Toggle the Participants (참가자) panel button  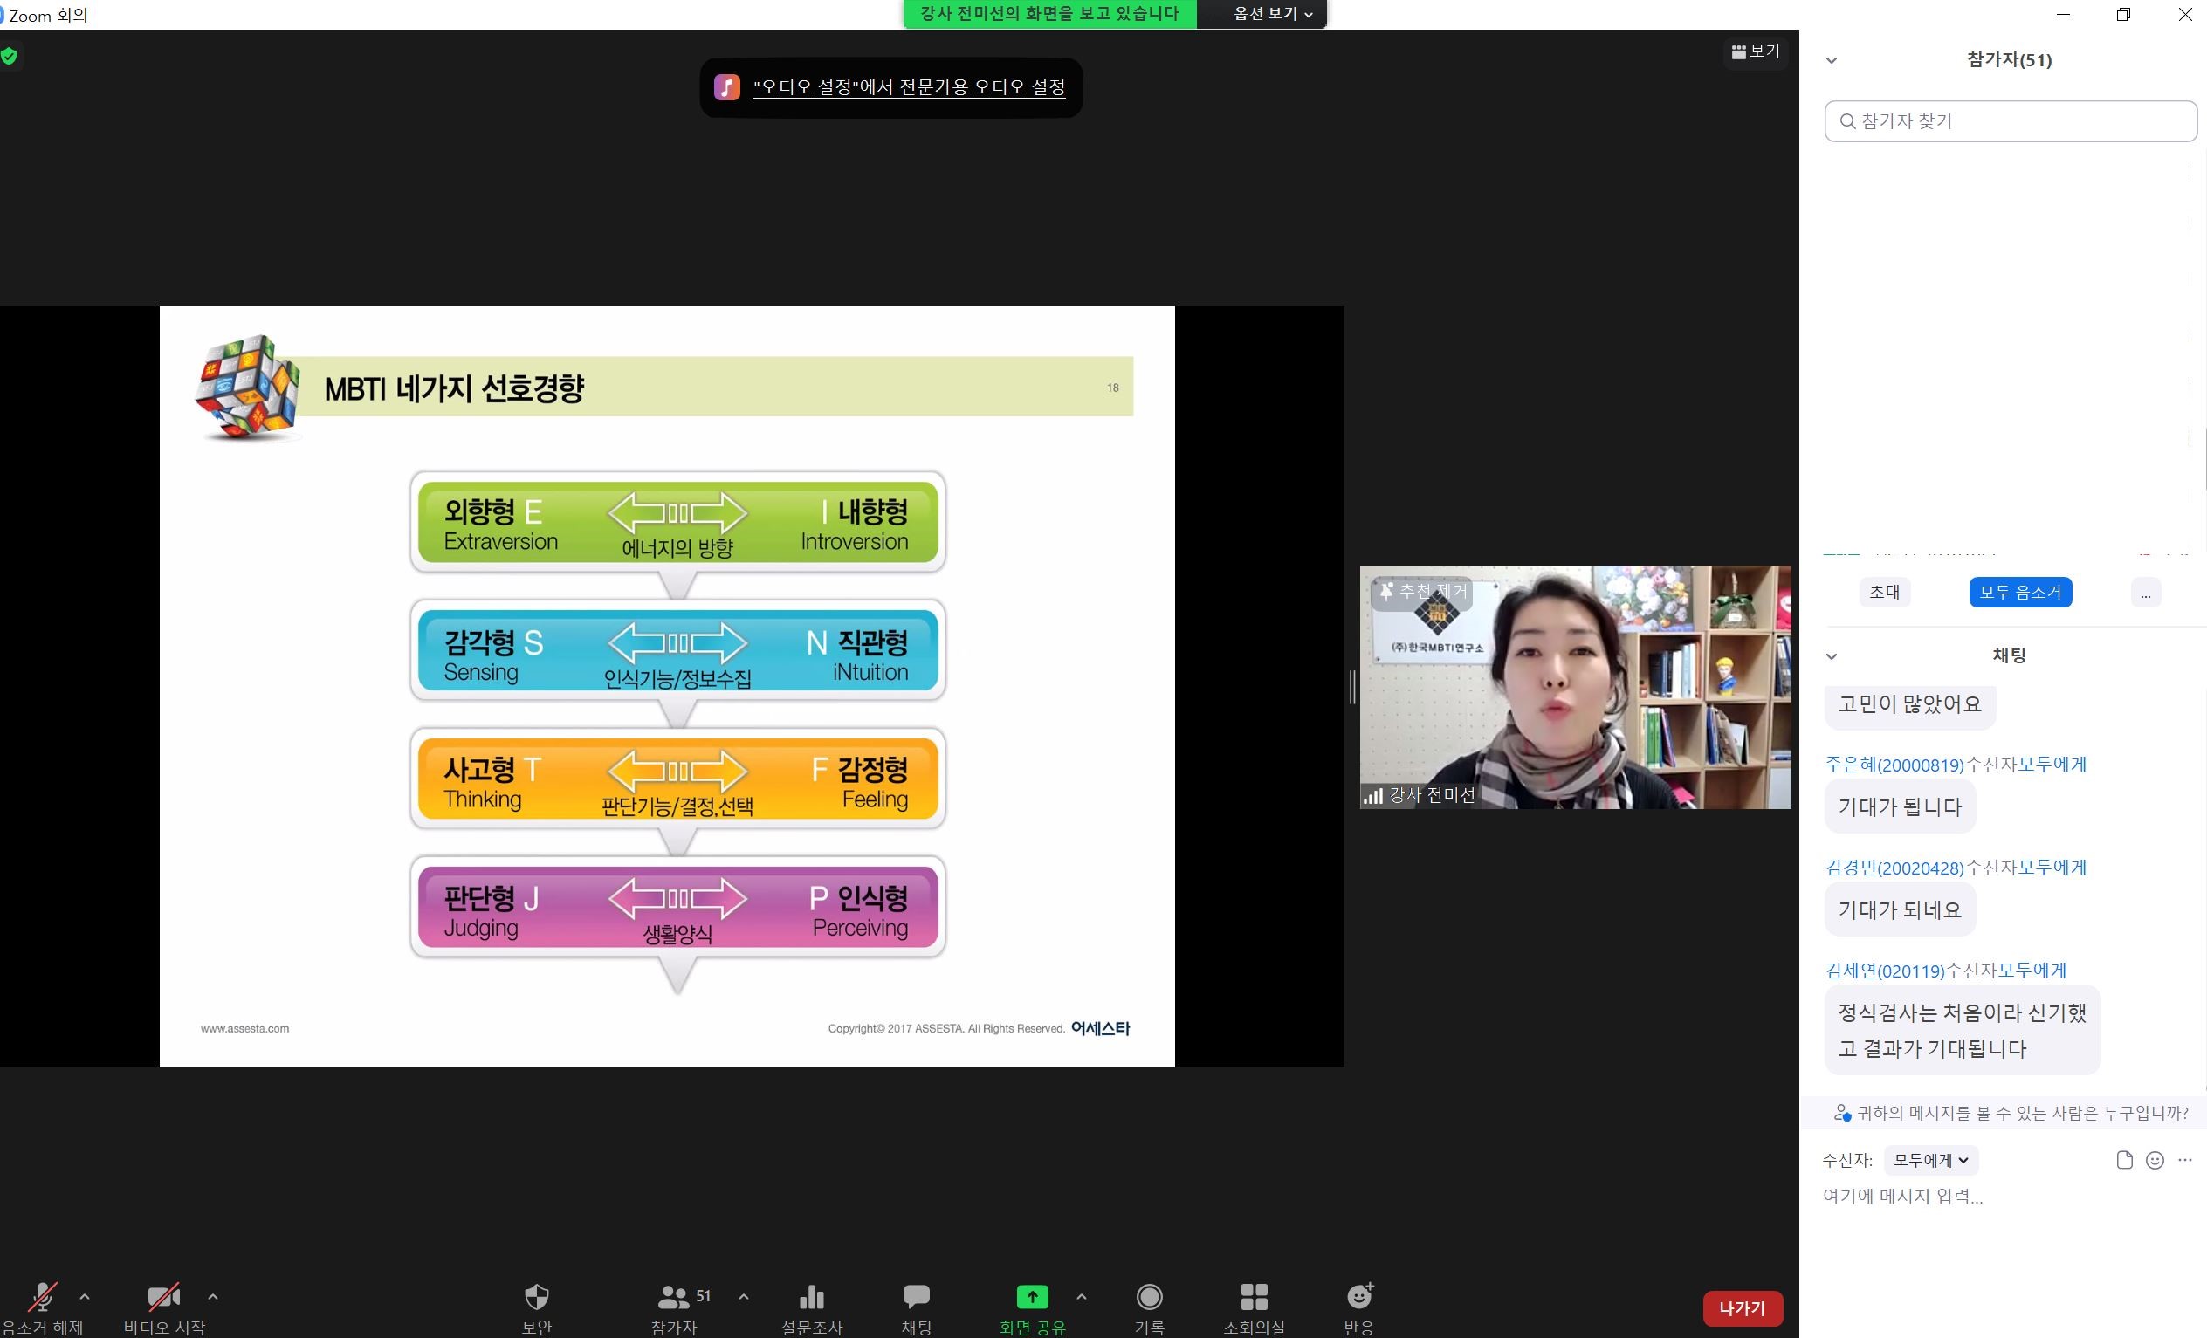pos(674,1297)
